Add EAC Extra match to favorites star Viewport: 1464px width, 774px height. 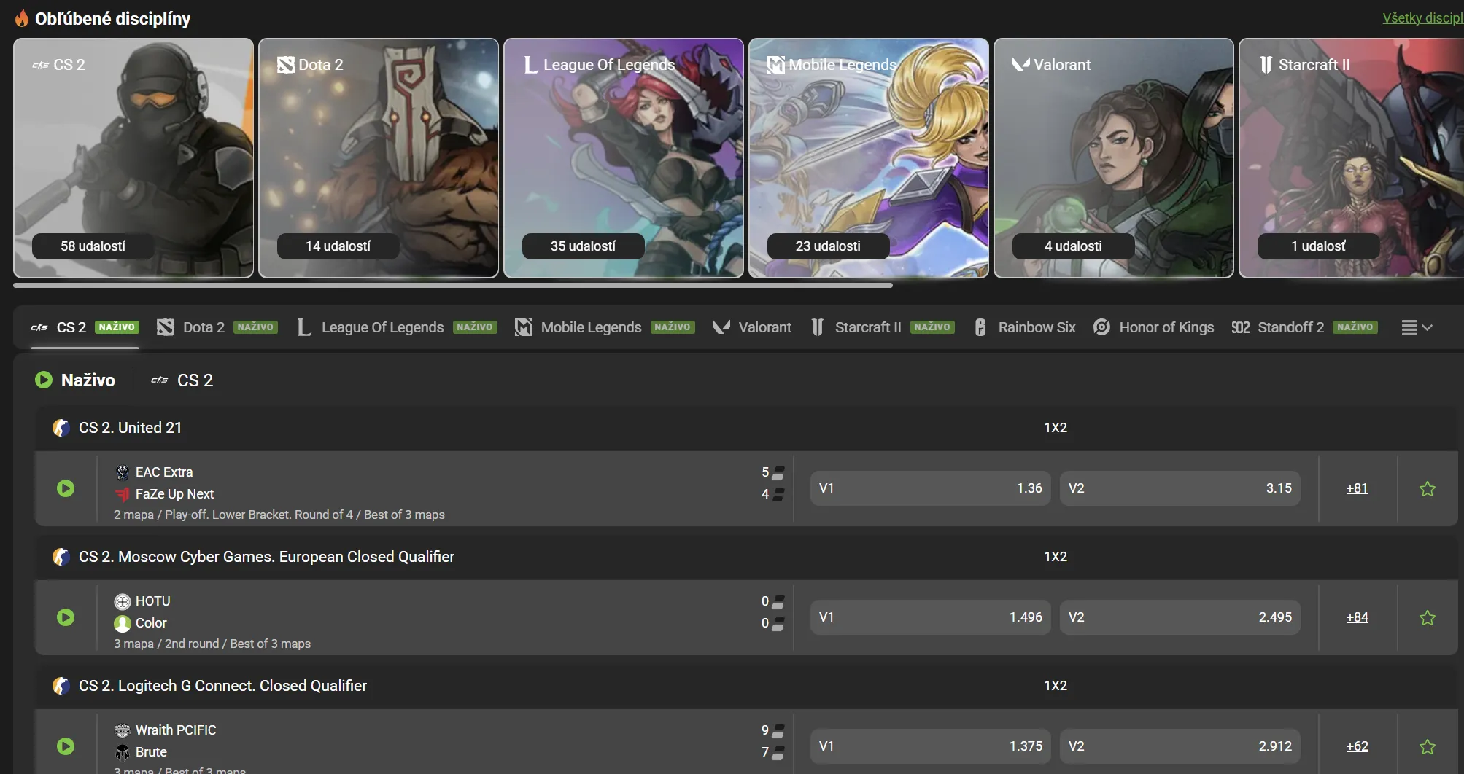(1428, 488)
